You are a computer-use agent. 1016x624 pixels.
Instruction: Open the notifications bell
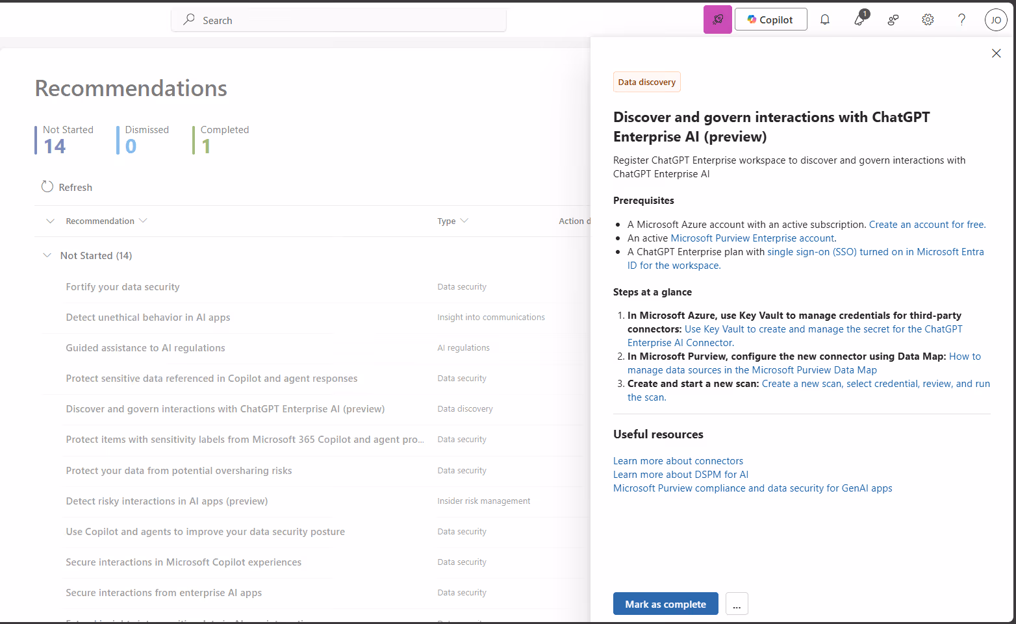tap(825, 20)
